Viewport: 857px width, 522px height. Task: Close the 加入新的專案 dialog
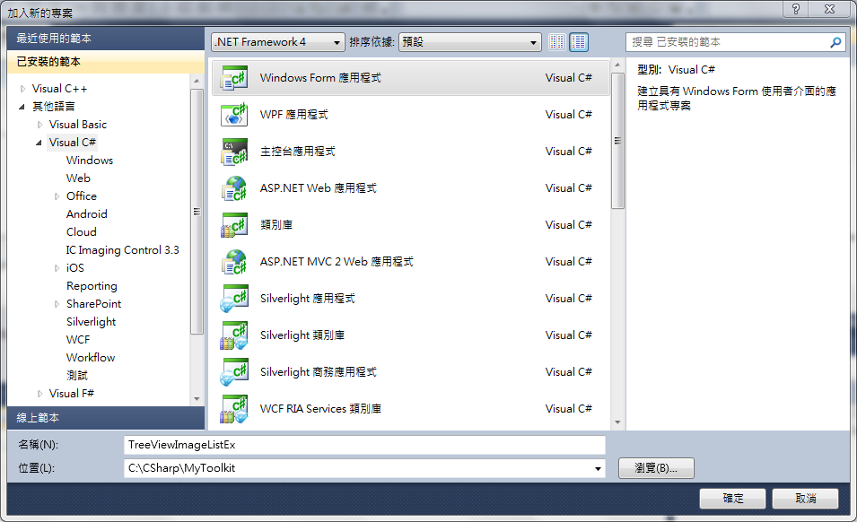830,9
